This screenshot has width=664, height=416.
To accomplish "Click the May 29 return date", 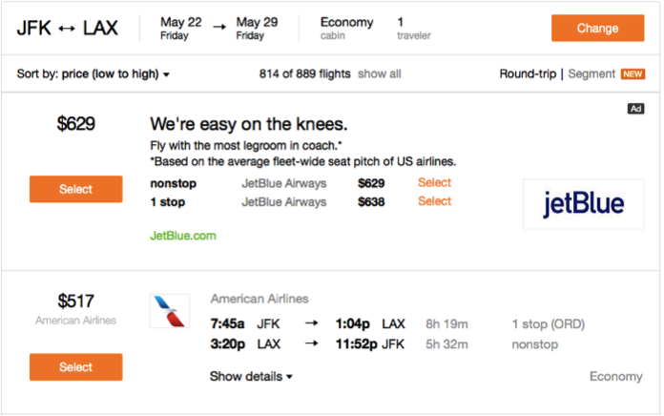I will pos(256,28).
